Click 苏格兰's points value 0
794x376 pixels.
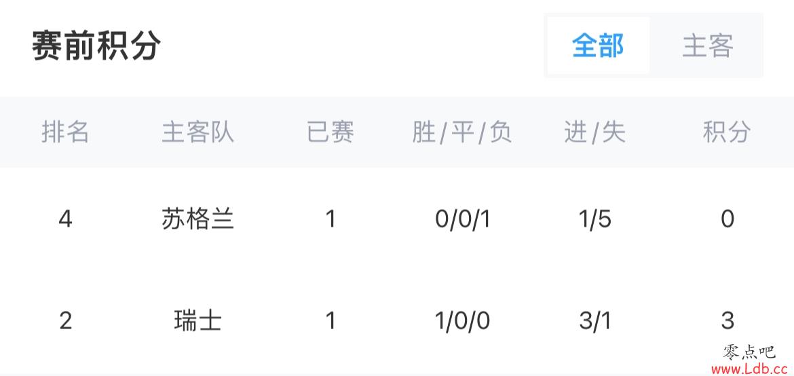click(x=727, y=219)
